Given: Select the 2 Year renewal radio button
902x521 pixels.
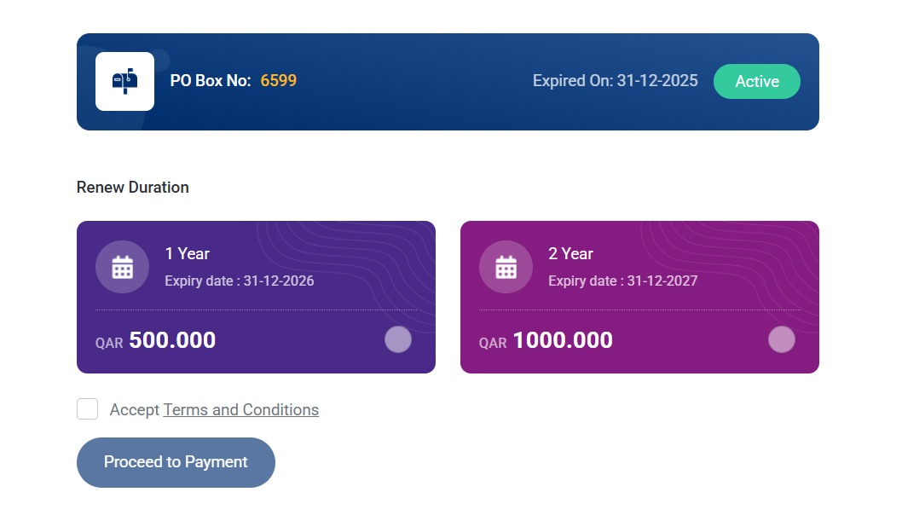Looking at the screenshot, I should (x=782, y=339).
